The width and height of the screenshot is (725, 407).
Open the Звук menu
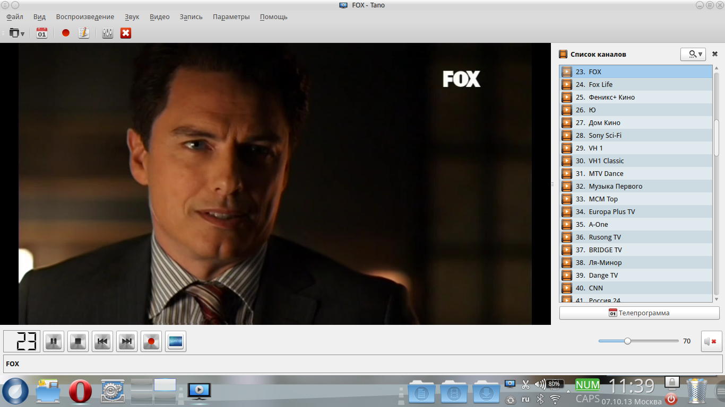pos(132,16)
